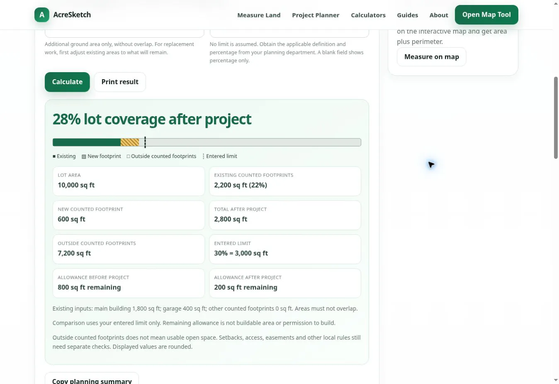The width and height of the screenshot is (559, 384).
Task: Click the AcreSketch brand name
Action: coord(72,15)
